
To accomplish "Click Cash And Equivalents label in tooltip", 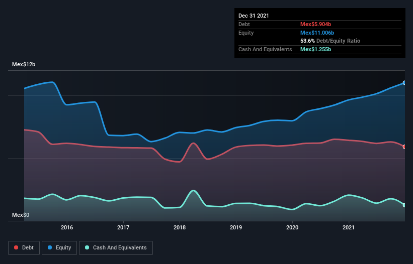I will point(265,49).
